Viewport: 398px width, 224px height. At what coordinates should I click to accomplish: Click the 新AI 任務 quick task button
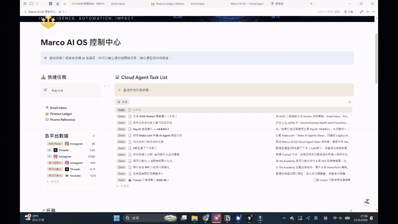57,91
